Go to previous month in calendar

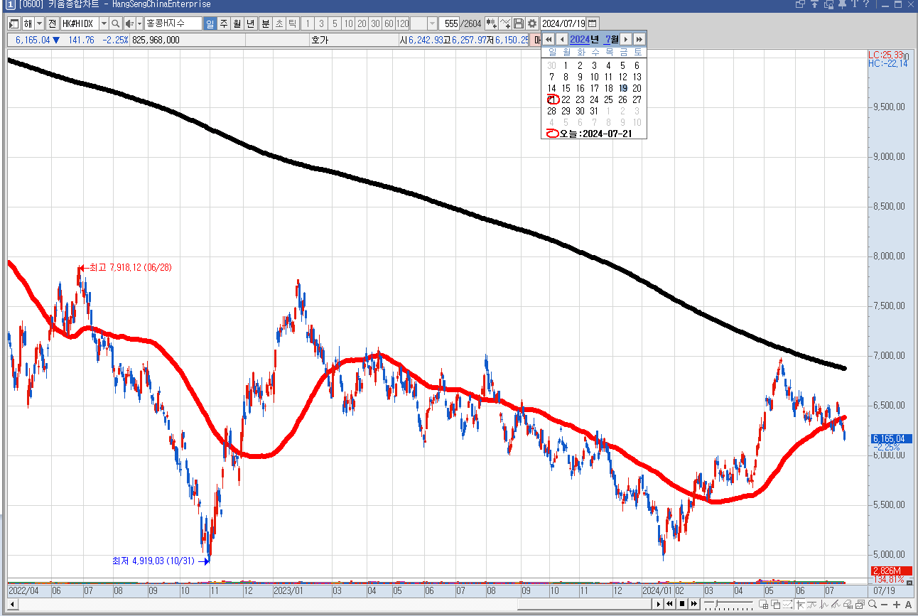click(562, 39)
